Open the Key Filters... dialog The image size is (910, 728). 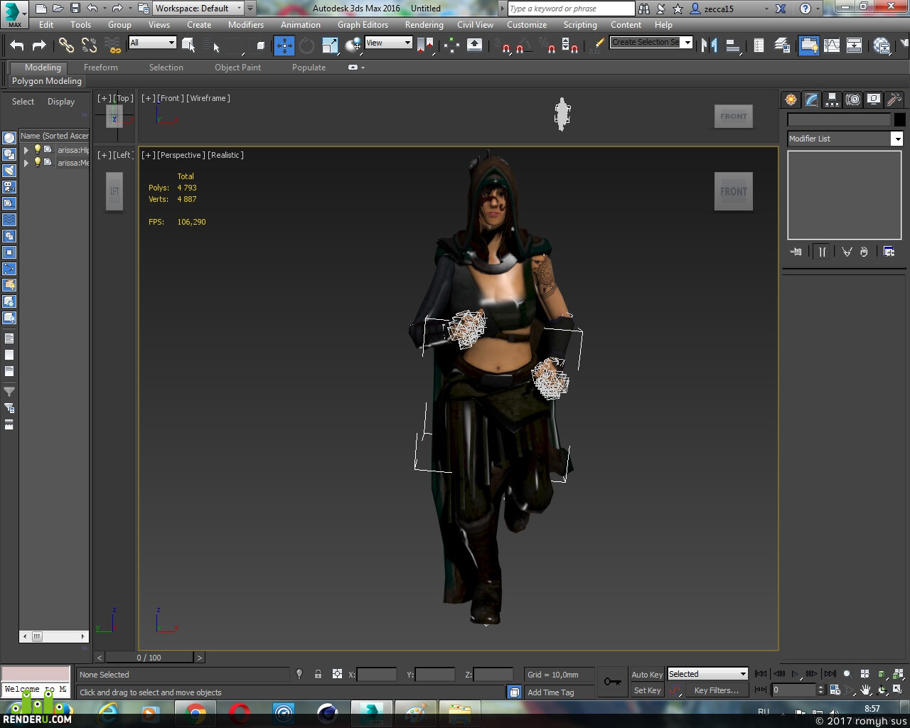pos(717,690)
